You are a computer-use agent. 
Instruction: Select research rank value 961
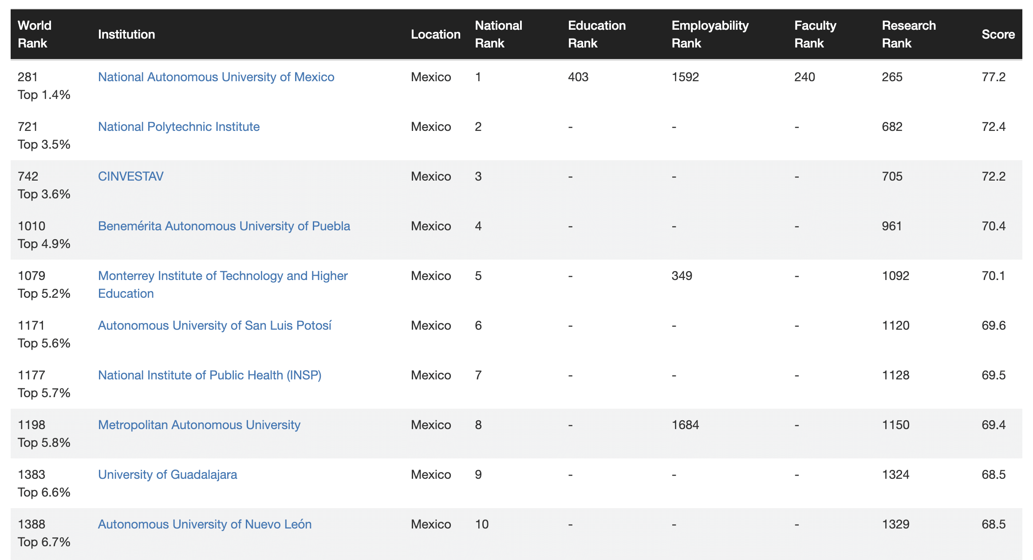(892, 226)
